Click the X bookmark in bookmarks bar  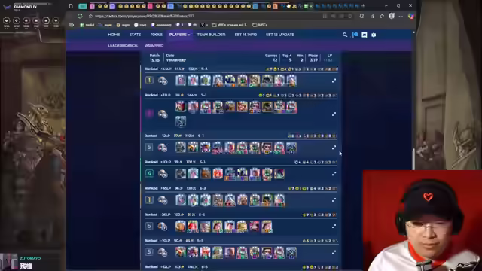point(204,25)
